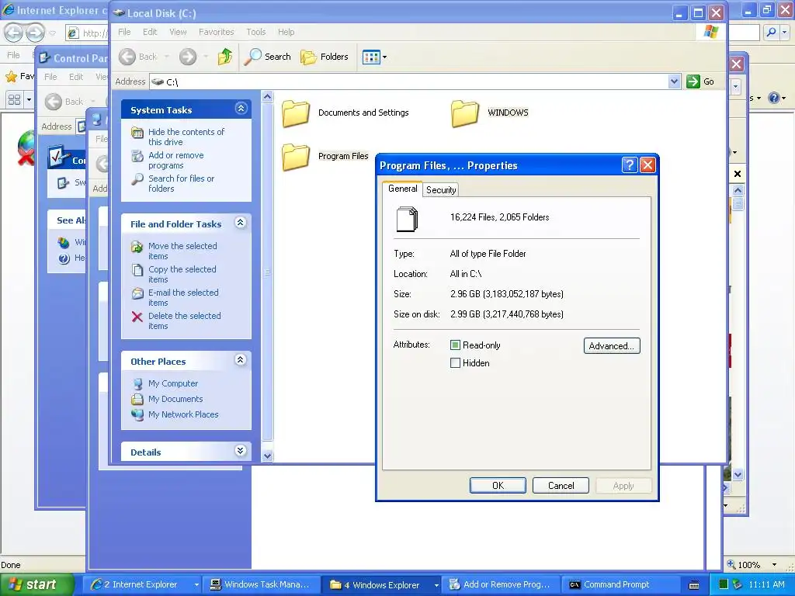This screenshot has height=596, width=795.
Task: Open My Network Places from Other Places
Action: coord(183,414)
